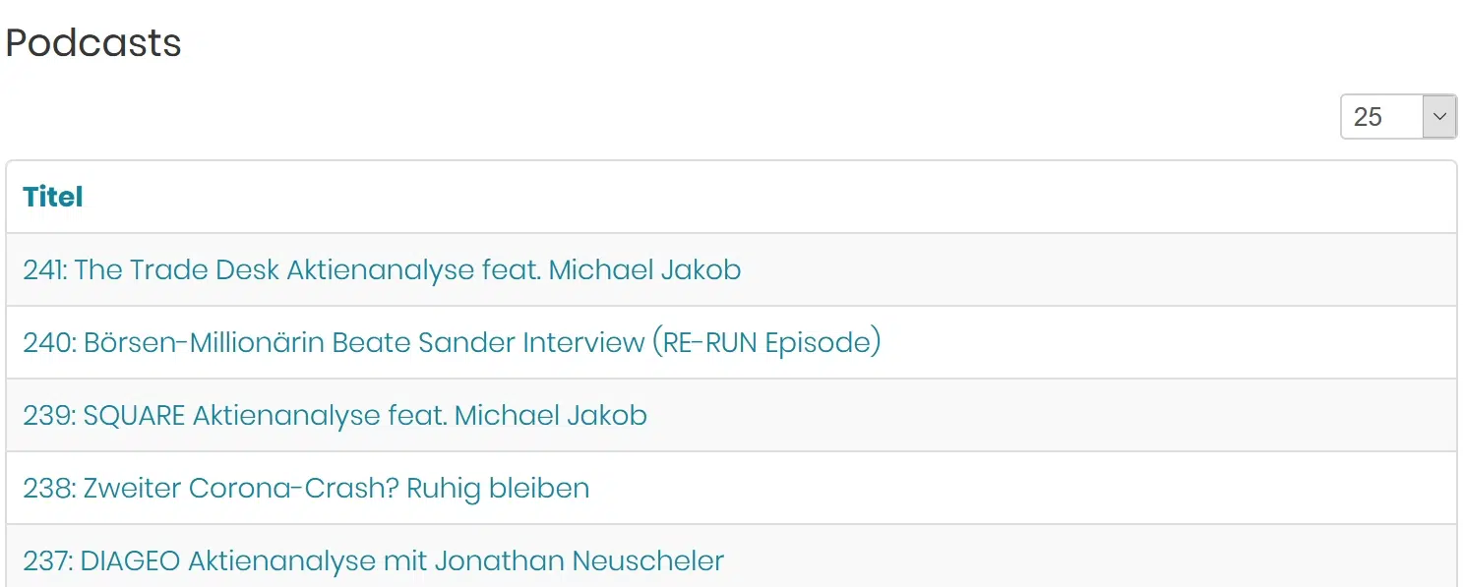Click the chevron arrow of the 25 selector
The height and width of the screenshot is (587, 1463).
coord(1439,117)
